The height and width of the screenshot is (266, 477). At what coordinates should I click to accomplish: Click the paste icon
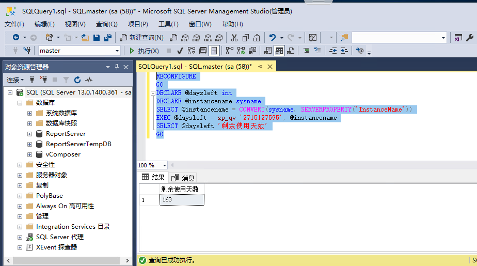[257, 38]
